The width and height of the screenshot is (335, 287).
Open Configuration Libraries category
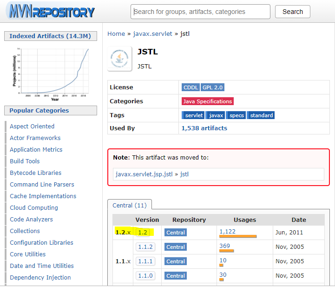pos(42,242)
